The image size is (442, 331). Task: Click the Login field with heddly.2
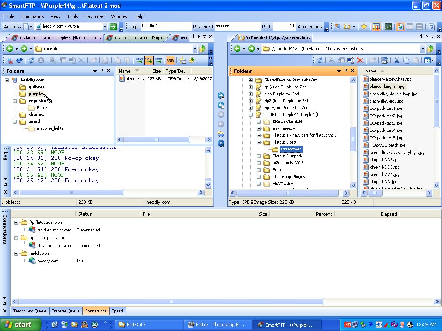tap(166, 26)
